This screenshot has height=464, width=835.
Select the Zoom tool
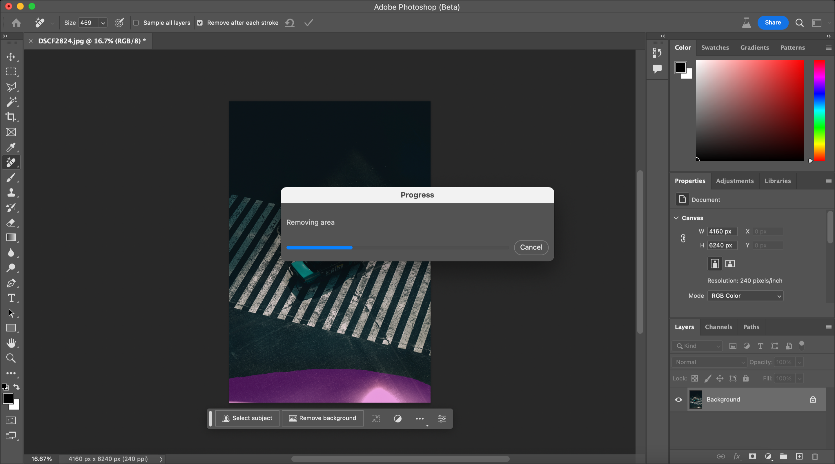click(11, 358)
